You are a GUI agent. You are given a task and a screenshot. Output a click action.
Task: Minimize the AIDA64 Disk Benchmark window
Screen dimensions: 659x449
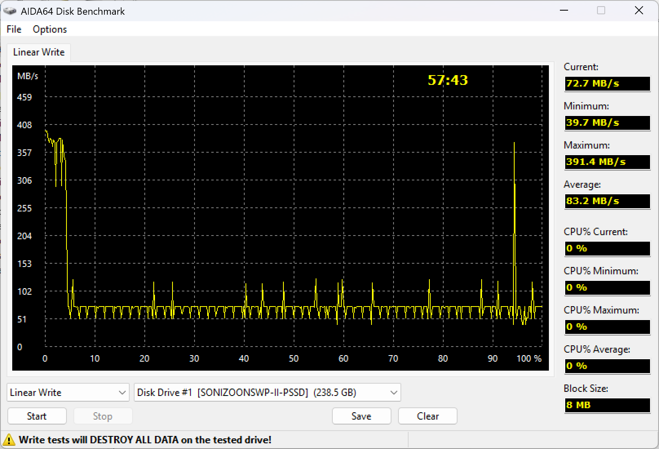pyautogui.click(x=564, y=11)
